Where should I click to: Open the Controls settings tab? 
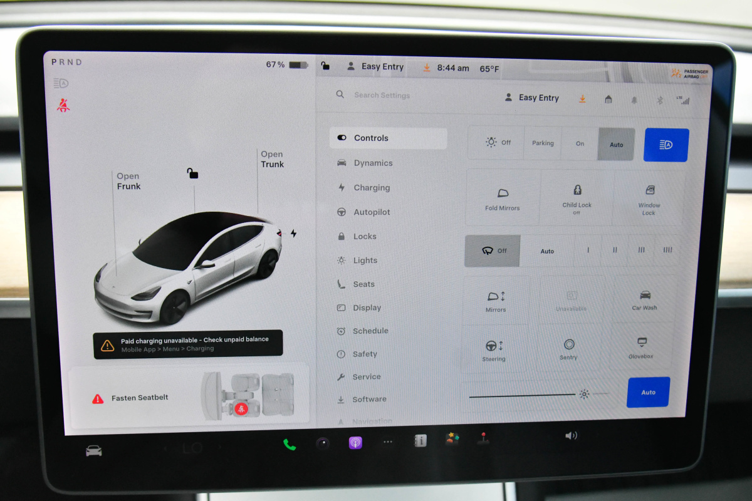(388, 138)
